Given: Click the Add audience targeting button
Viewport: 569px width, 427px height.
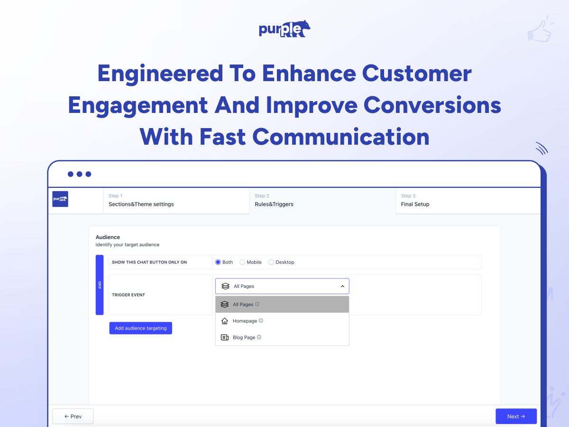Looking at the screenshot, I should [x=141, y=328].
